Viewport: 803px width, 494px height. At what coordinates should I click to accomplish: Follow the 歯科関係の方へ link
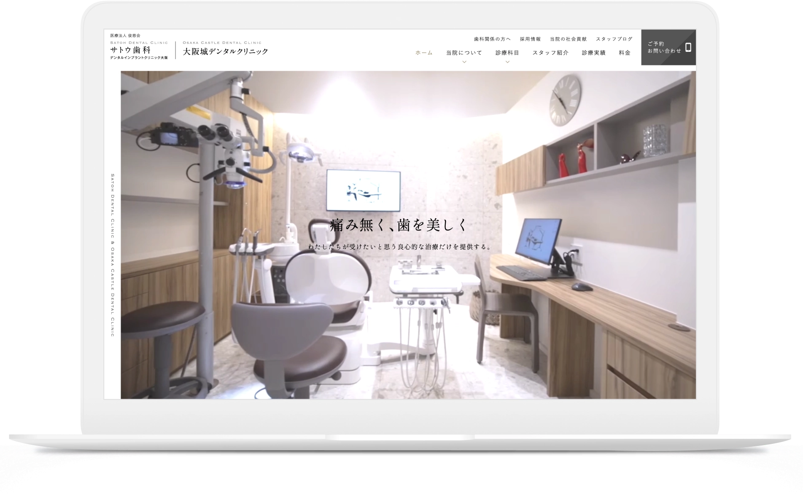(492, 39)
